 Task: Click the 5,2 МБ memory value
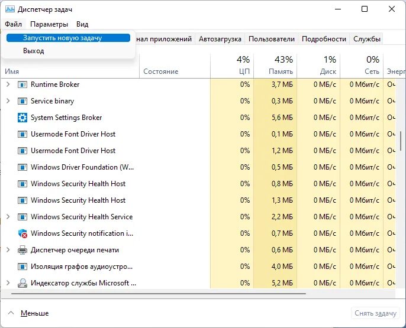tap(282, 283)
